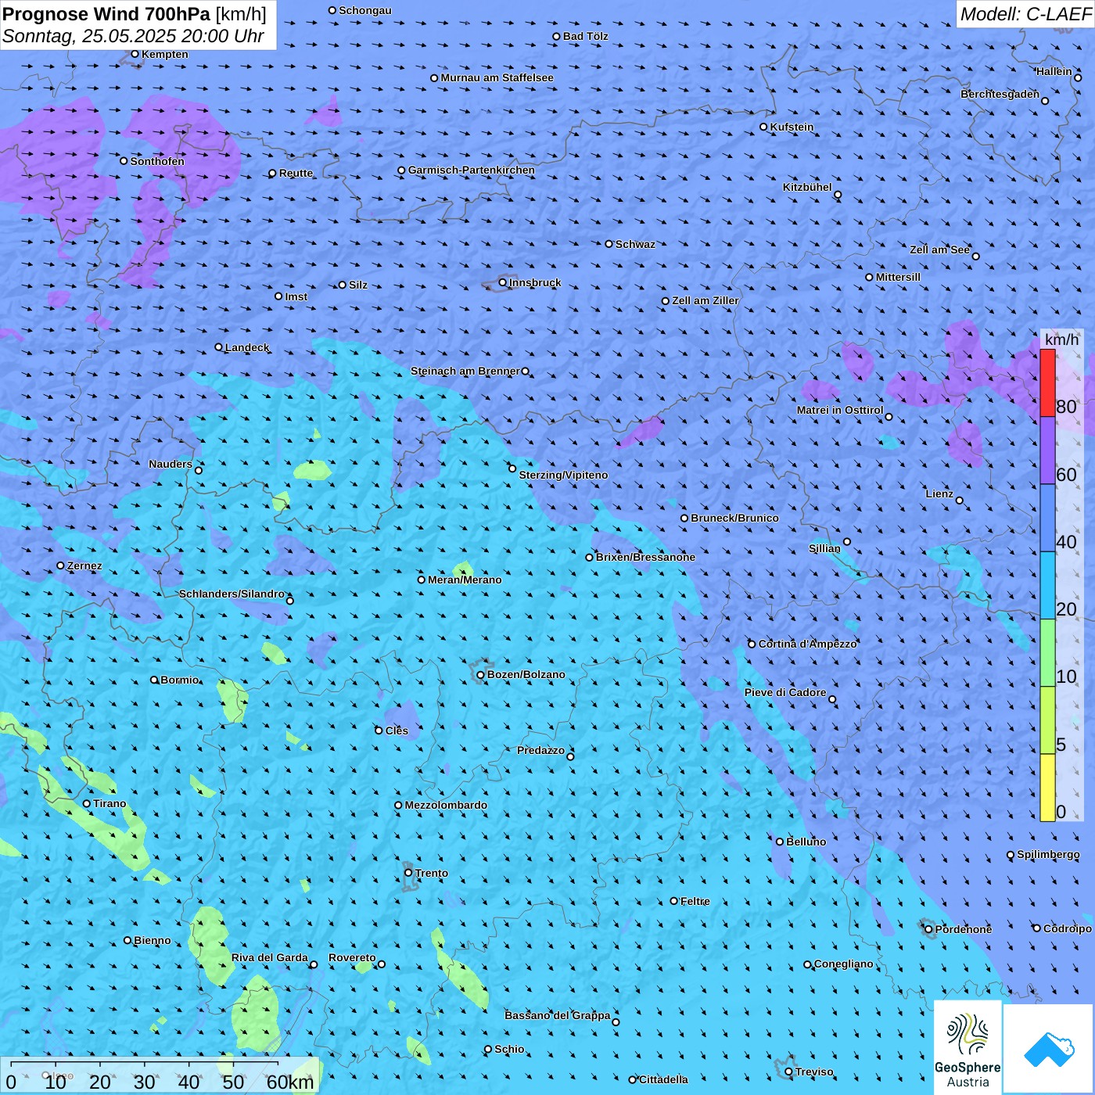Viewport: 1095px width, 1095px height.
Task: Click the red 80 km/h legend color
Action: pos(1047,382)
